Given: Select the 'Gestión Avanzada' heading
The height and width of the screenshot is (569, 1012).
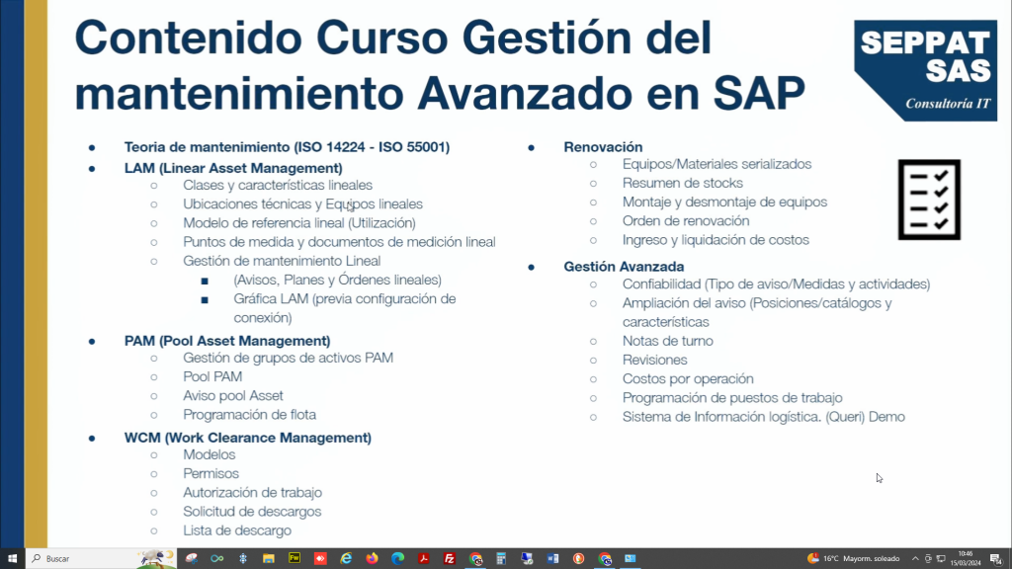Looking at the screenshot, I should pos(624,267).
